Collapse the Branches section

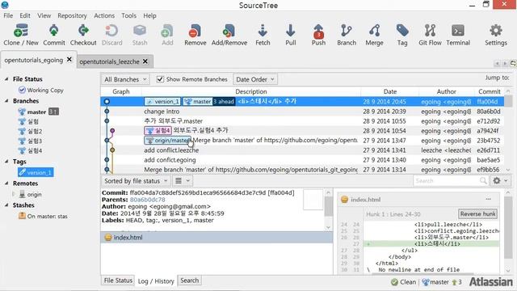6,101
